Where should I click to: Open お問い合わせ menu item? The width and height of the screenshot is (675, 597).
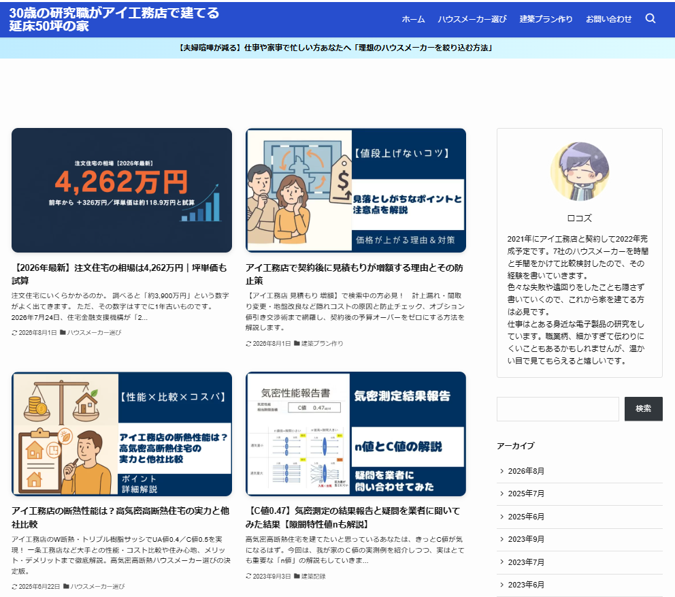pos(609,19)
